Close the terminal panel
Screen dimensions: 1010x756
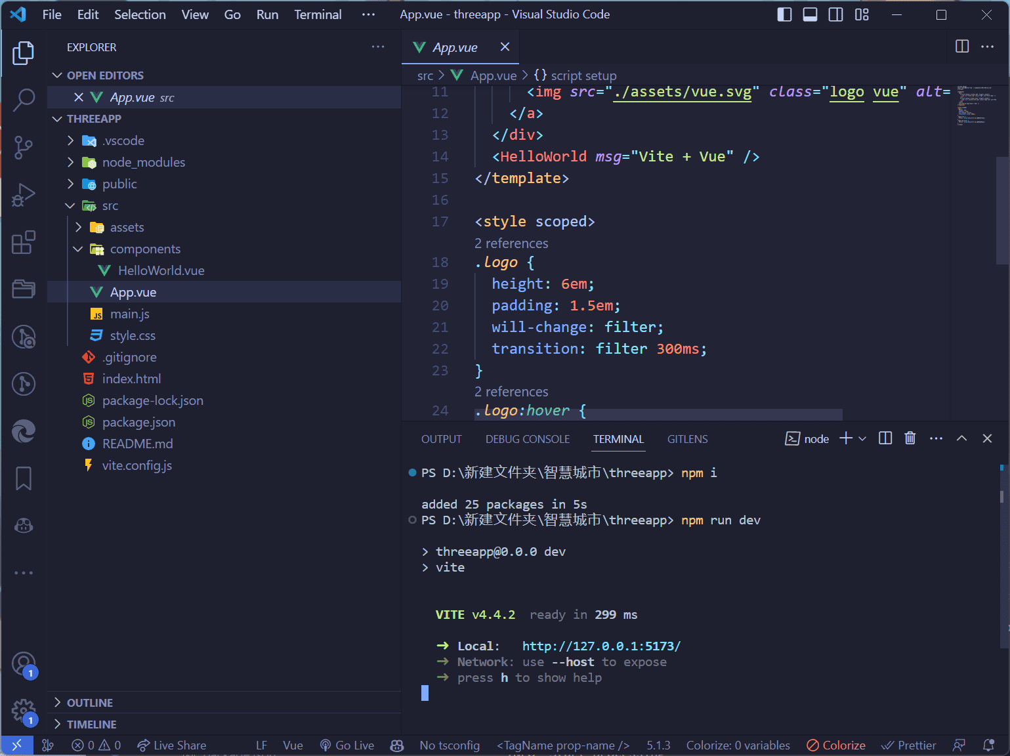tap(987, 438)
